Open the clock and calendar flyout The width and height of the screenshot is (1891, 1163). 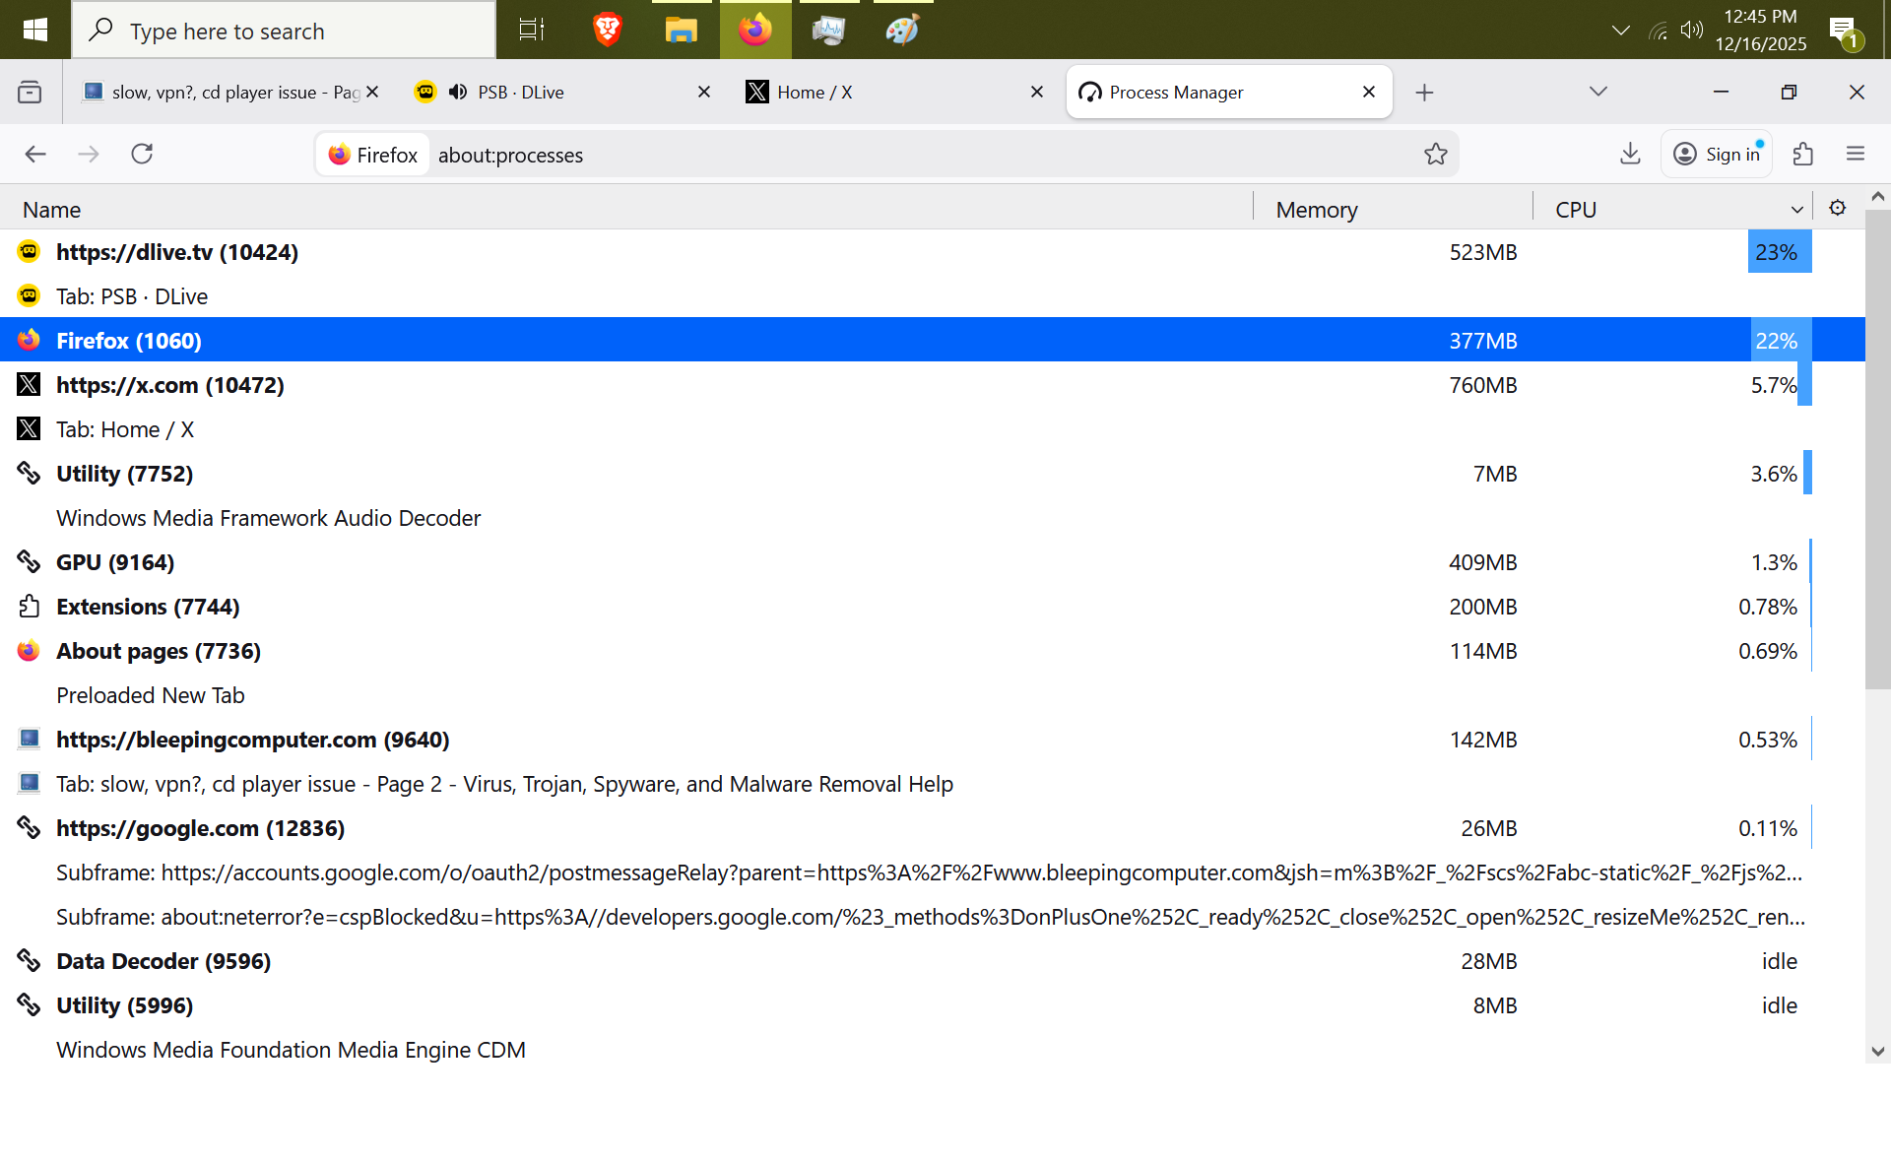click(1761, 30)
